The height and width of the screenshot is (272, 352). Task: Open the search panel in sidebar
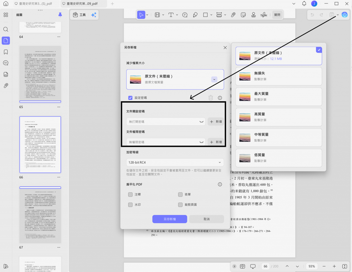[6, 29]
